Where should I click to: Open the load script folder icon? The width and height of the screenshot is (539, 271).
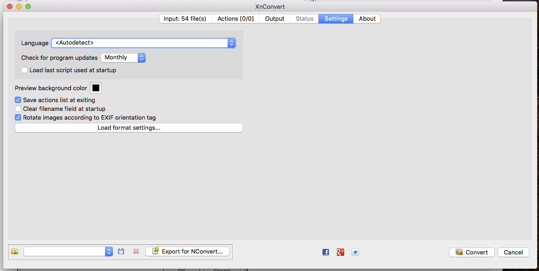point(15,251)
